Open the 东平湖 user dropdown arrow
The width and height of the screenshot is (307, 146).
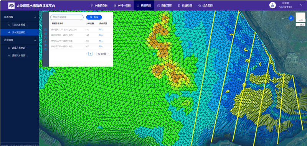tap(301, 5)
